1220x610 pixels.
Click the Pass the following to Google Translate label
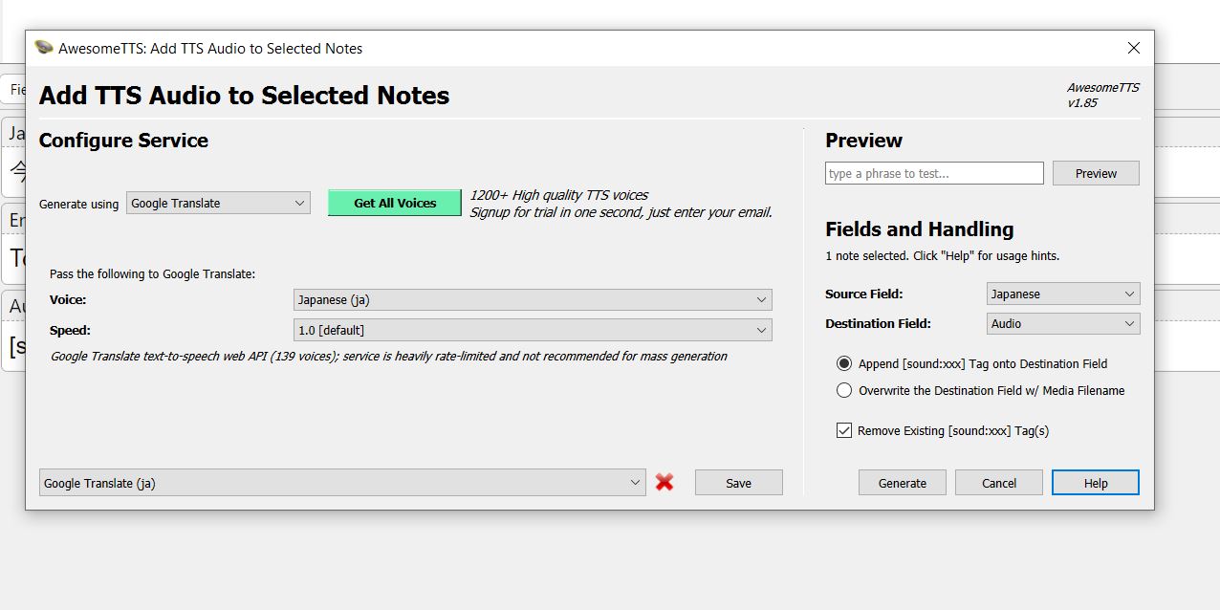point(152,273)
